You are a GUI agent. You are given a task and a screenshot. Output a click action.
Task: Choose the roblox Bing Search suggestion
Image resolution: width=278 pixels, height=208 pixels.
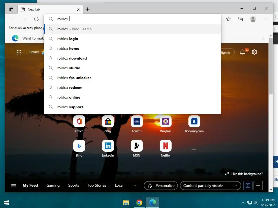[132, 29]
